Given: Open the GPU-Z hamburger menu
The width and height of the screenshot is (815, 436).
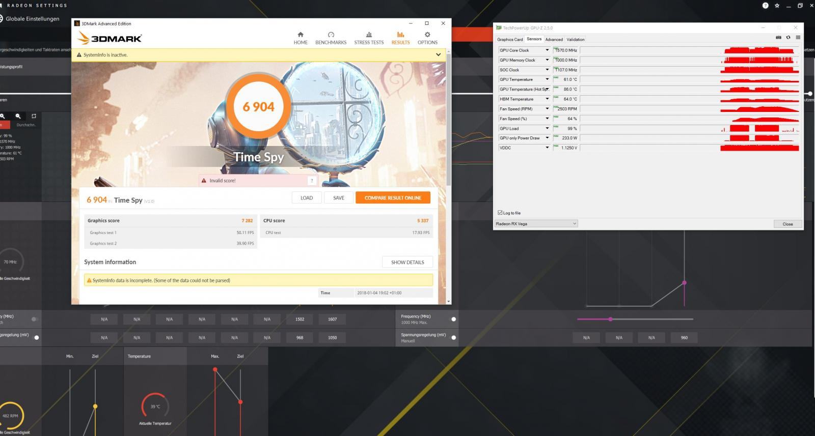Looking at the screenshot, I should click(798, 38).
